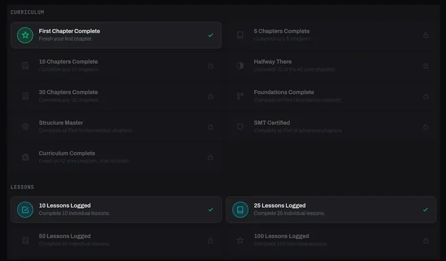Viewport: 446px width, 261px height.
Task: Click the checkmark on First Chapter Complete
Action: coord(210,36)
